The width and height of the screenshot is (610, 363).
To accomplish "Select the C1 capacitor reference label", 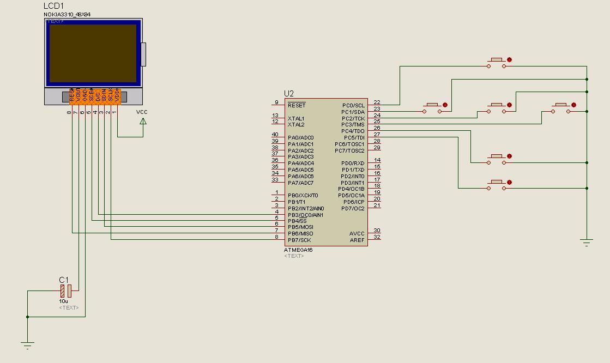I will 64,280.
